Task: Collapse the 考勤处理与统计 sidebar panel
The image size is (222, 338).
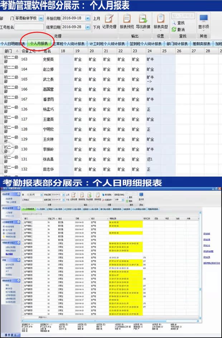Action: click(19, 243)
